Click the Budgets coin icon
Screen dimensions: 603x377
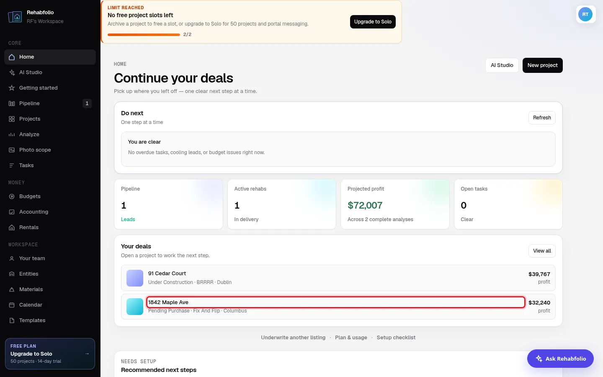[x=12, y=196]
